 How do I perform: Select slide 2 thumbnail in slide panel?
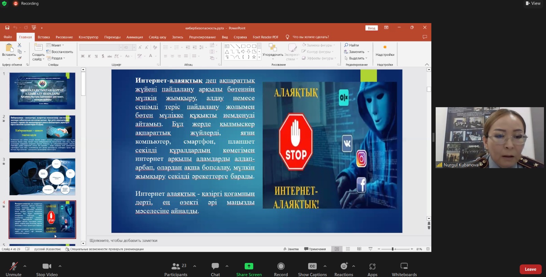(x=42, y=134)
